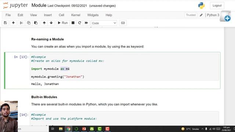Viewport: 235px width, 132px height.
Task: Click the pencil edit mode icon
Action: pos(201,15)
